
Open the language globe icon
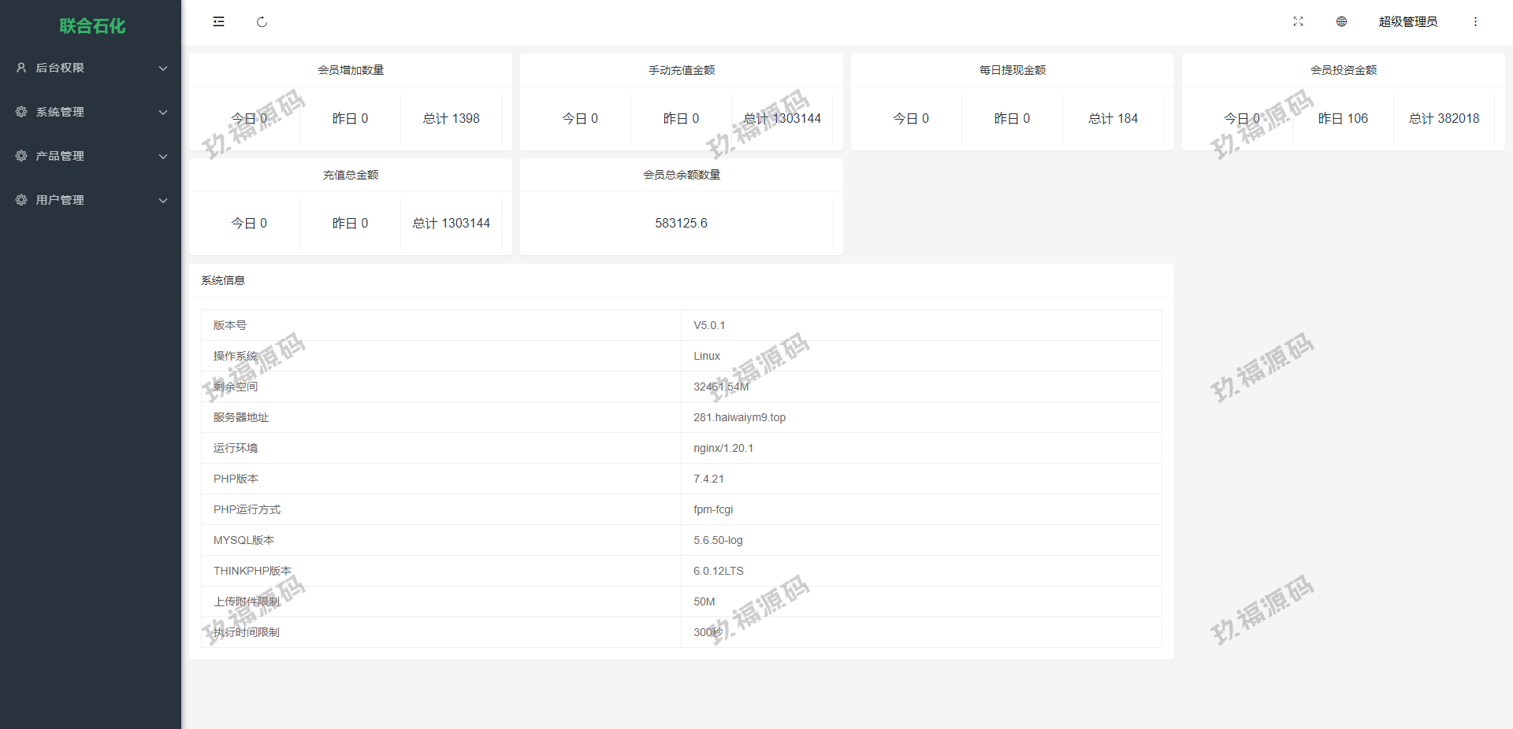[x=1341, y=22]
